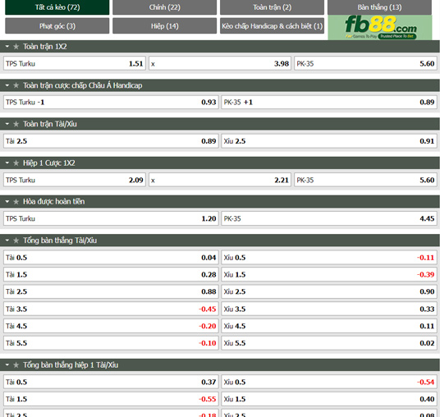Screen dimensions: 440x417
Task: Choose Xỉu 3.5 at 0.33
Action: point(329,309)
